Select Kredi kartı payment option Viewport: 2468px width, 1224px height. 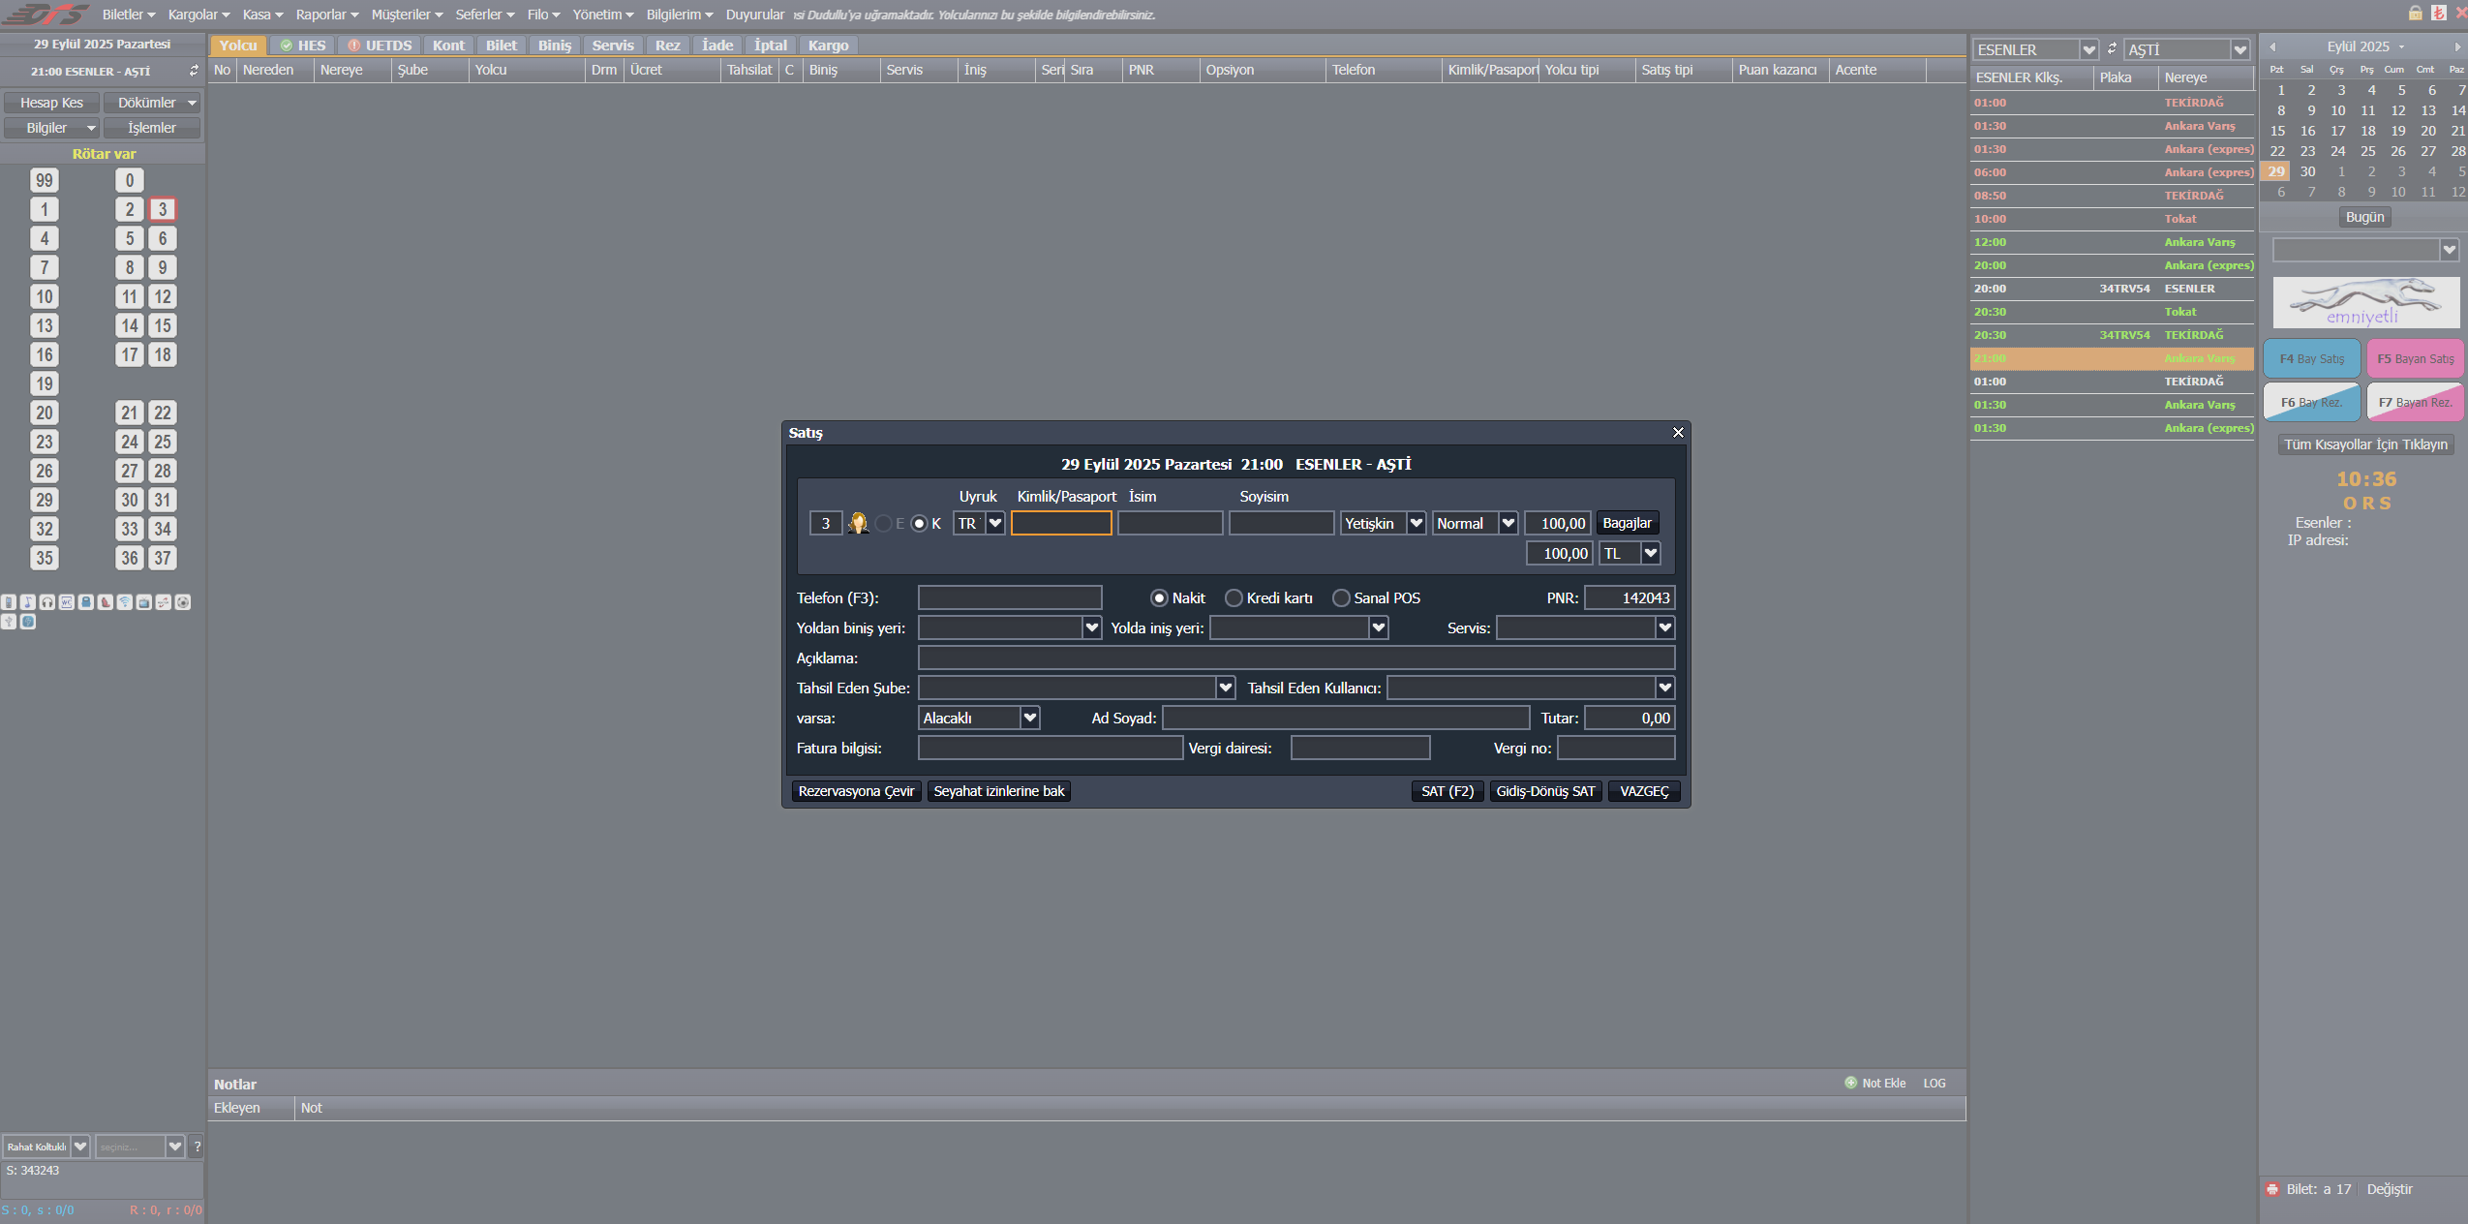pyautogui.click(x=1234, y=598)
